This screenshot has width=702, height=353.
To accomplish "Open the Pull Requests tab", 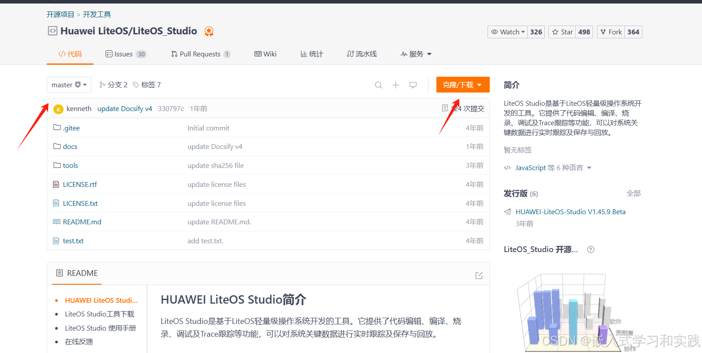I will click(x=201, y=54).
